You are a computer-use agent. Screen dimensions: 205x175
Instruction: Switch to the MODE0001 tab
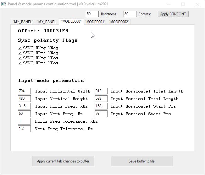pyautogui.click(x=95, y=22)
